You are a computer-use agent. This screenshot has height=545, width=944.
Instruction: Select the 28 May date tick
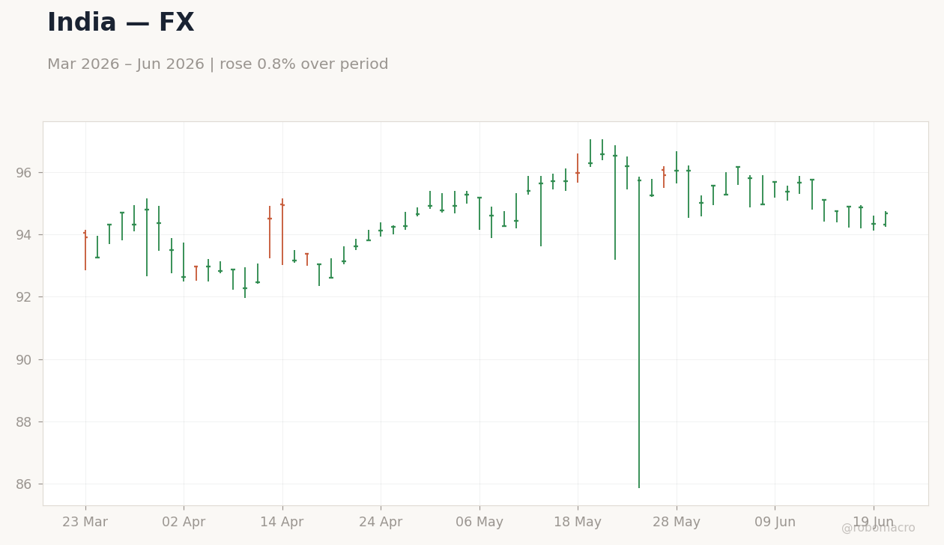point(677,523)
